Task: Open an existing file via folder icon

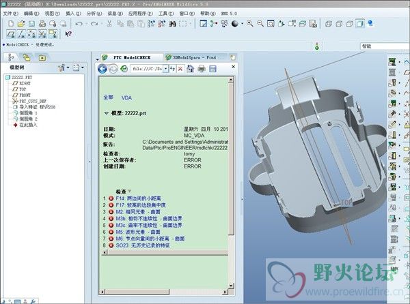Action: pos(21,24)
